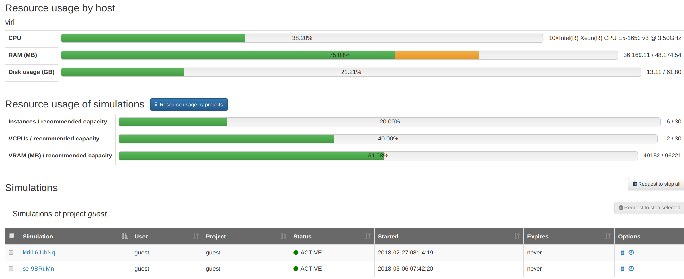Click clock icon for kirill-6JkbNq simulation
Image resolution: width=684 pixels, height=279 pixels.
tap(631, 253)
